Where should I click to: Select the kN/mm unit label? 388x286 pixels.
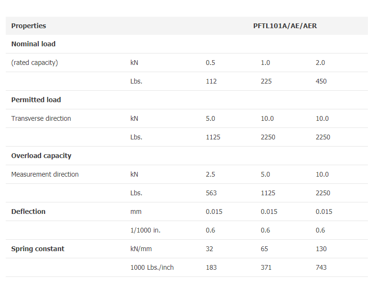point(141,249)
